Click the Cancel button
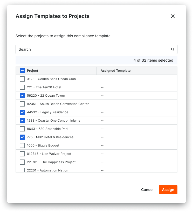 coord(147,190)
